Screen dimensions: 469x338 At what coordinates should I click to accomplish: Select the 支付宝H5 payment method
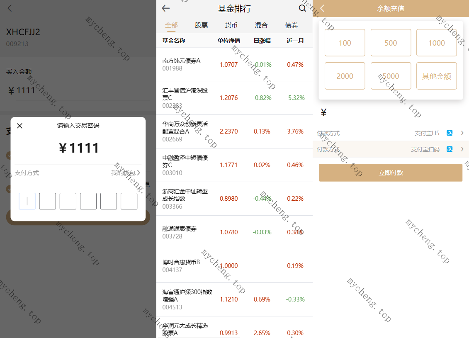pos(391,133)
